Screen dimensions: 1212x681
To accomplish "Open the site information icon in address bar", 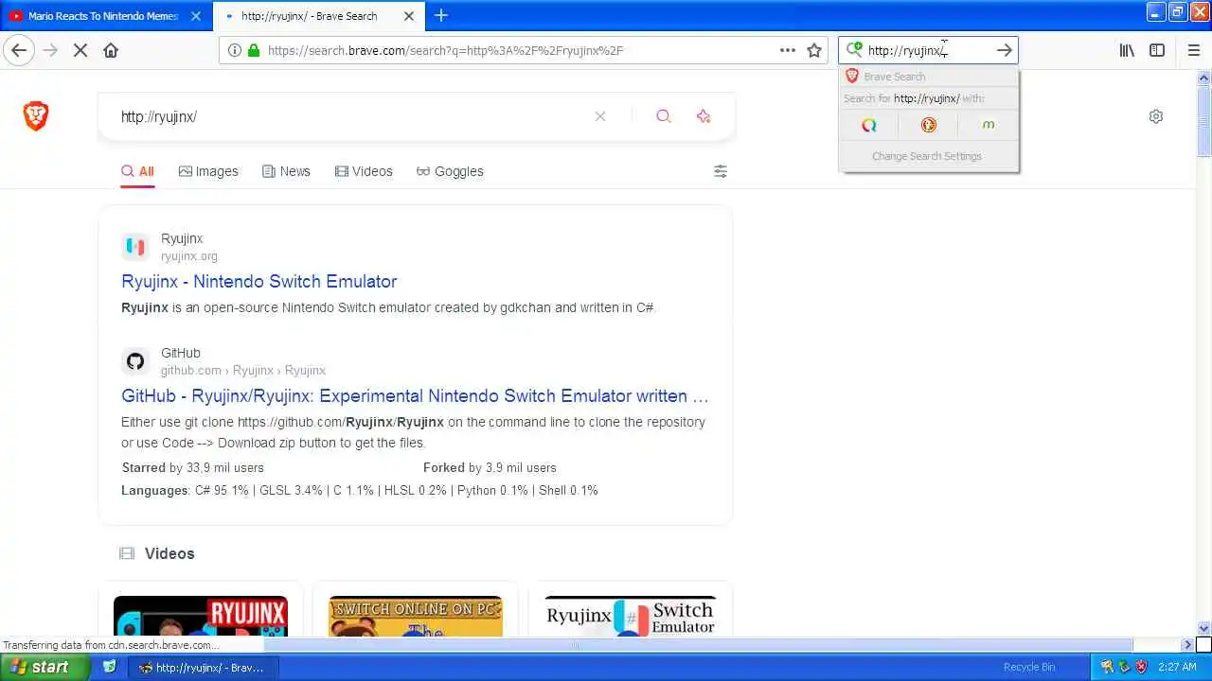I will (x=234, y=50).
